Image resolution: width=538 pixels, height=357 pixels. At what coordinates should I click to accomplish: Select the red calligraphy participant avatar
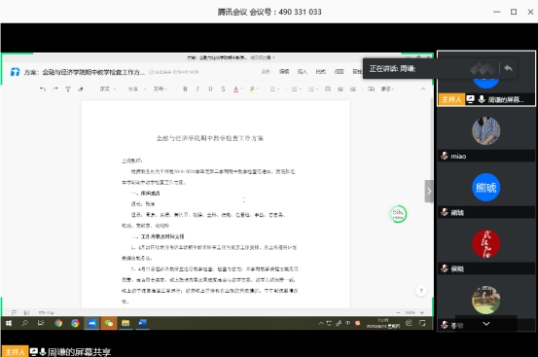coord(485,243)
